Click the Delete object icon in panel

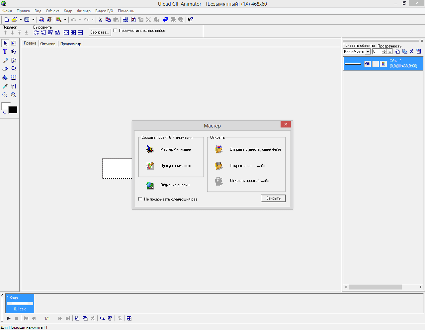[411, 51]
